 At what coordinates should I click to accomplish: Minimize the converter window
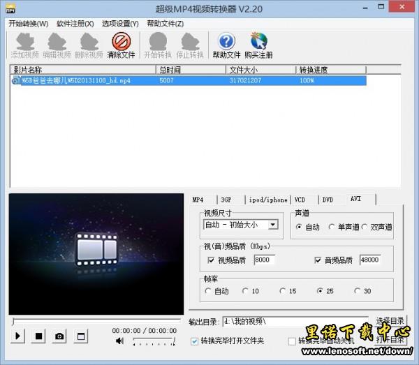coord(365,8)
